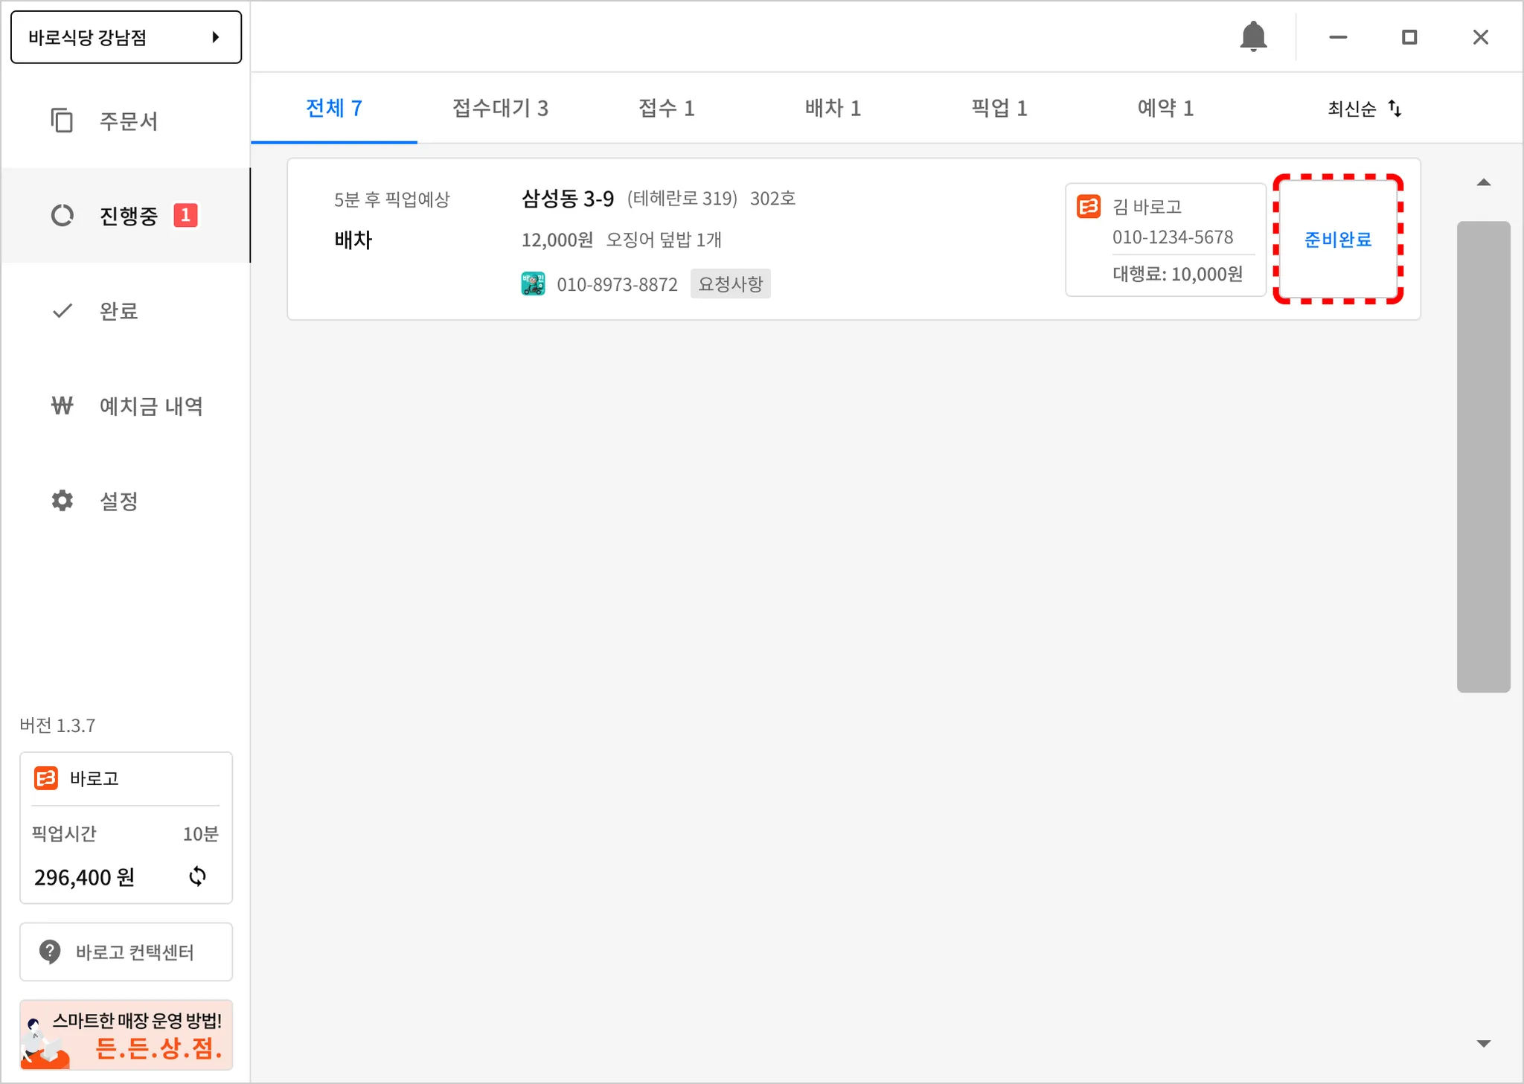Image resolution: width=1524 pixels, height=1084 pixels.
Task: Click the delivery app icon beside 010-8973-8872
Action: coord(533,284)
